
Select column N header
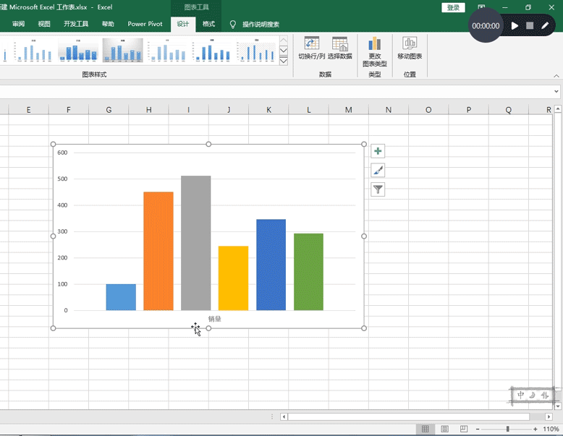click(x=389, y=110)
